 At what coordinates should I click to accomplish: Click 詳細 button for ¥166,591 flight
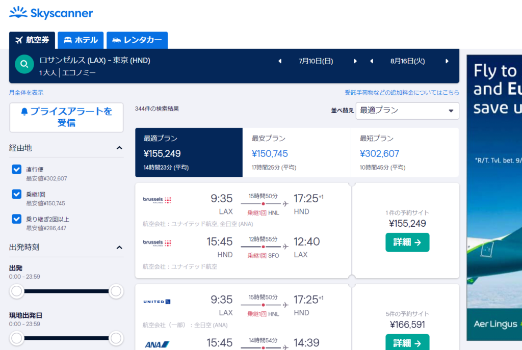pos(407,343)
